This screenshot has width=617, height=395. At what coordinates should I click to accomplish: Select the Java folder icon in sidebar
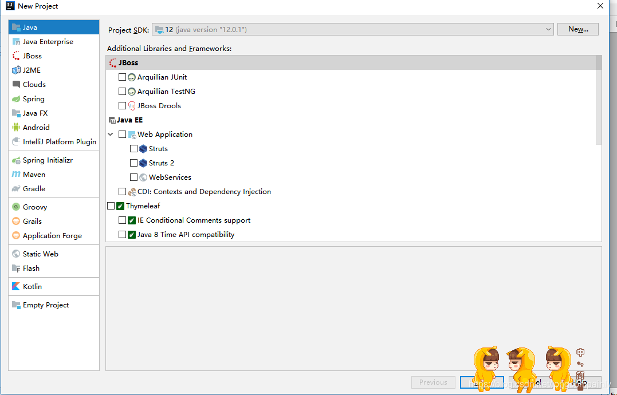click(x=16, y=27)
